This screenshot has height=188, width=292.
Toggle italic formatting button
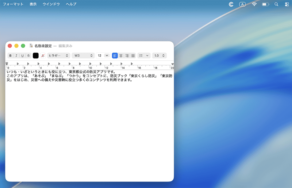16,55
